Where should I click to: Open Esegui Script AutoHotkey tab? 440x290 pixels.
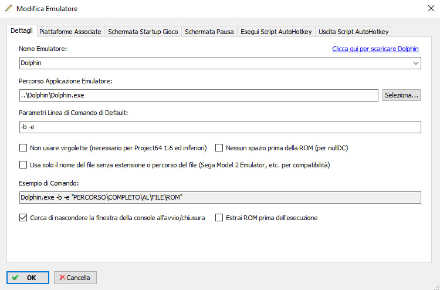276,32
